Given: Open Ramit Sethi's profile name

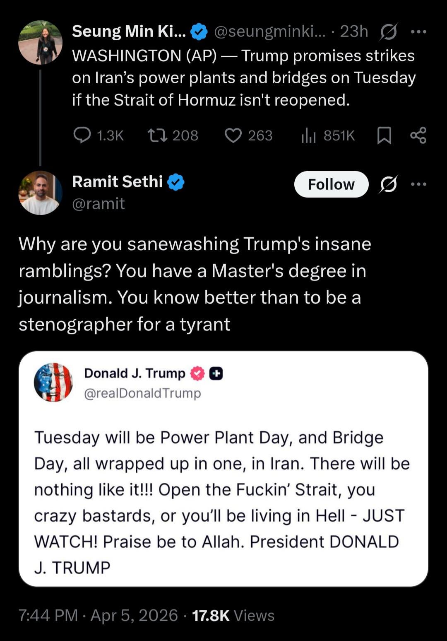Looking at the screenshot, I should [x=118, y=181].
